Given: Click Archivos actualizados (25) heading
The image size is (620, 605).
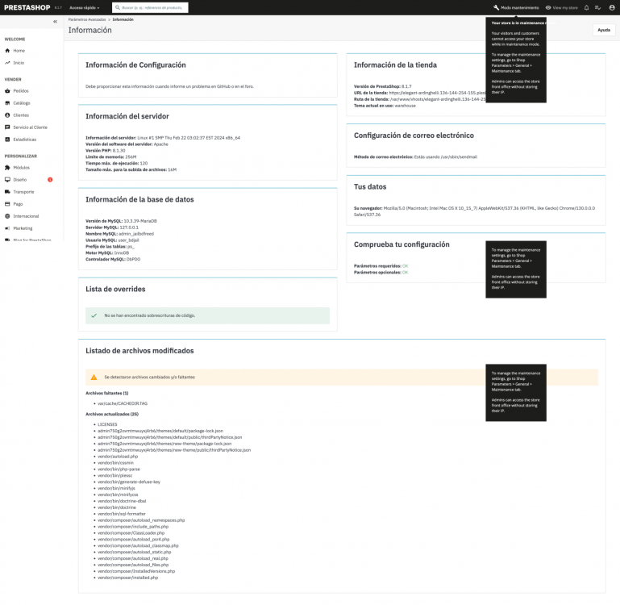Looking at the screenshot, I should pyautogui.click(x=112, y=415).
